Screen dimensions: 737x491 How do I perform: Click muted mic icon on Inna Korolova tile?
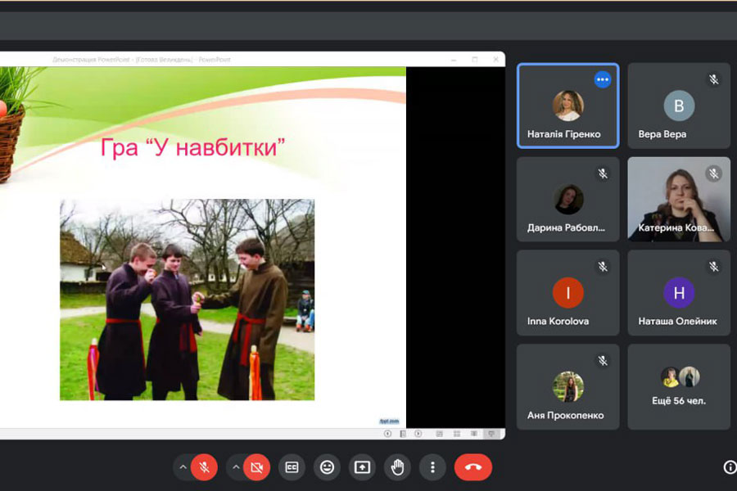(x=603, y=267)
